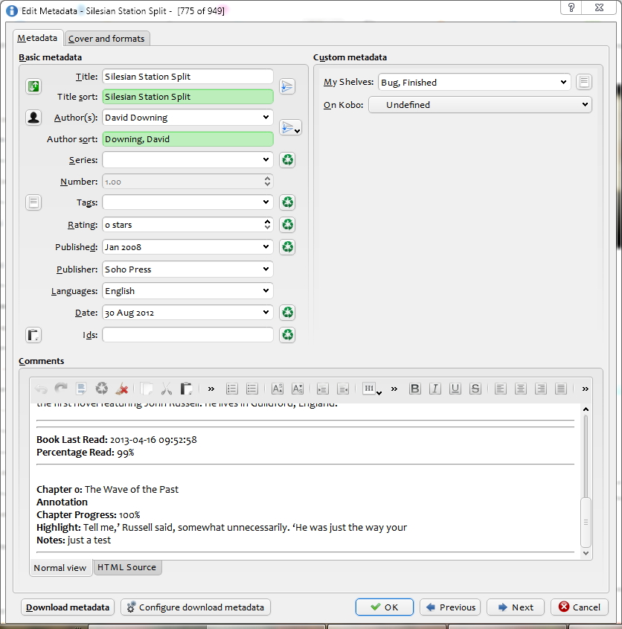Clear the Date field with recycle icon
This screenshot has height=629, width=622.
287,313
